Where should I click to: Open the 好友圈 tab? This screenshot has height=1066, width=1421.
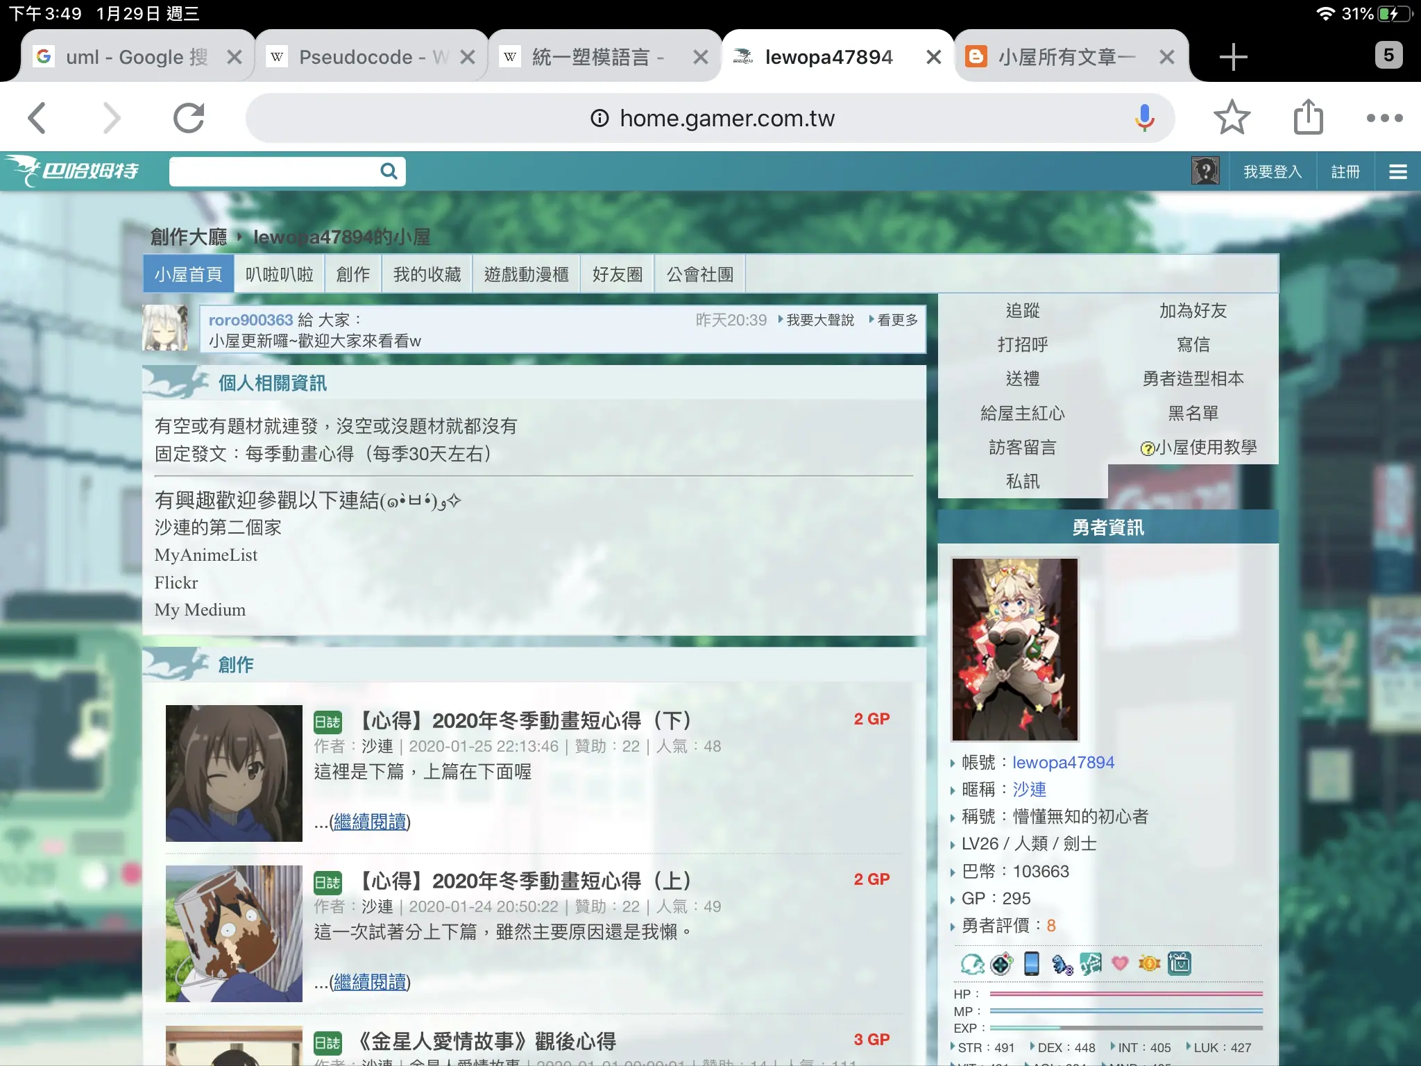[x=618, y=274]
